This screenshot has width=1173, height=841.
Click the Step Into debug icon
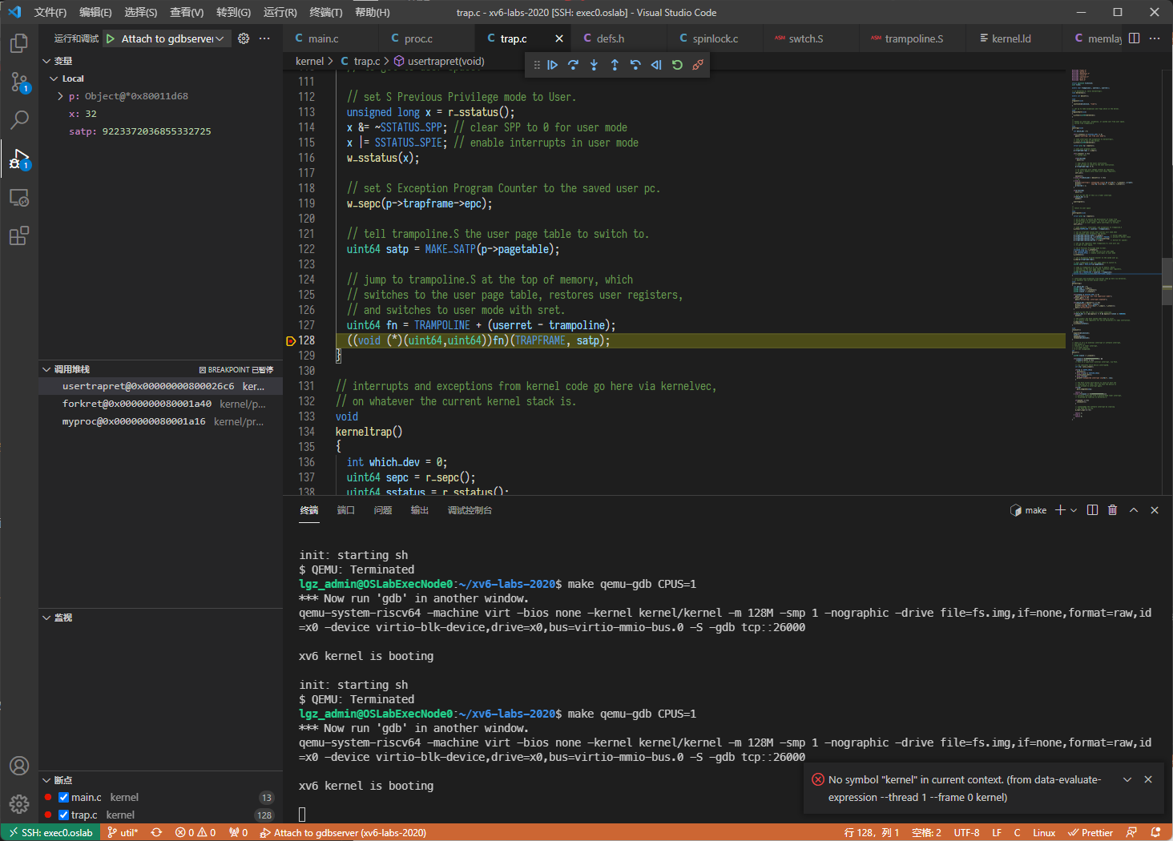click(594, 65)
